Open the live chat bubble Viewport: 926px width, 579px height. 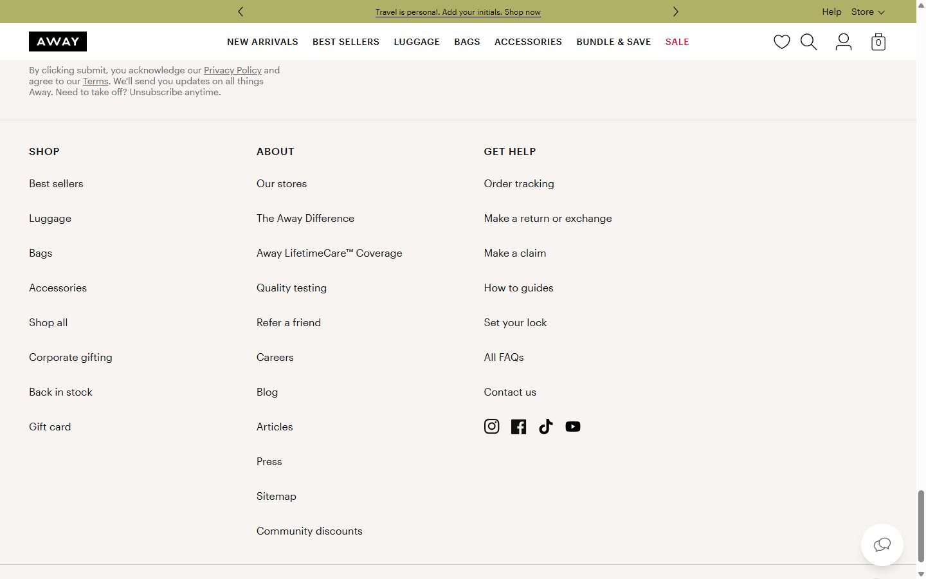[882, 545]
